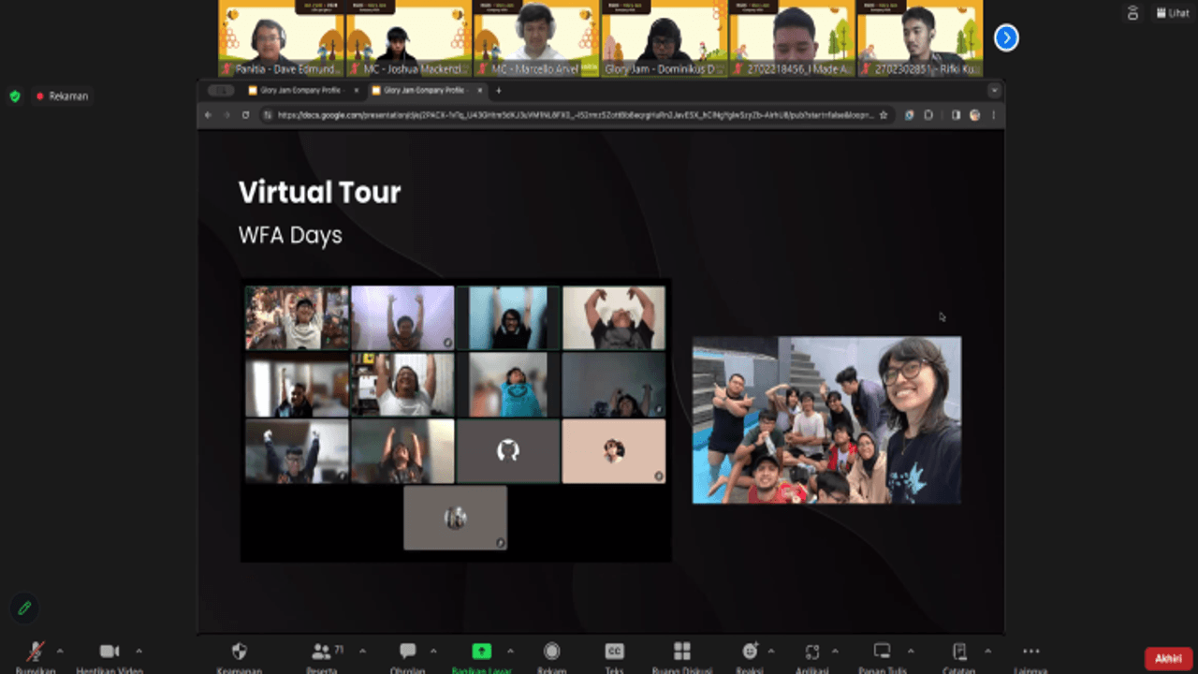This screenshot has width=1198, height=674.
Task: Open video options arrow beside Hentikan Video
Action: (x=139, y=651)
